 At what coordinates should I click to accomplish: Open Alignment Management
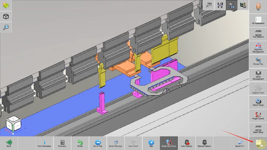(x=258, y=48)
